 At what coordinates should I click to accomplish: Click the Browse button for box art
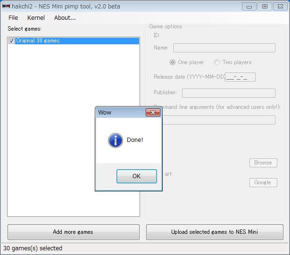pyautogui.click(x=263, y=163)
